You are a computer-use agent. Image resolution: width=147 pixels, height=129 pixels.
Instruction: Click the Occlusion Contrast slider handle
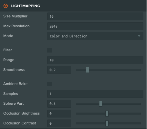click(x=107, y=123)
